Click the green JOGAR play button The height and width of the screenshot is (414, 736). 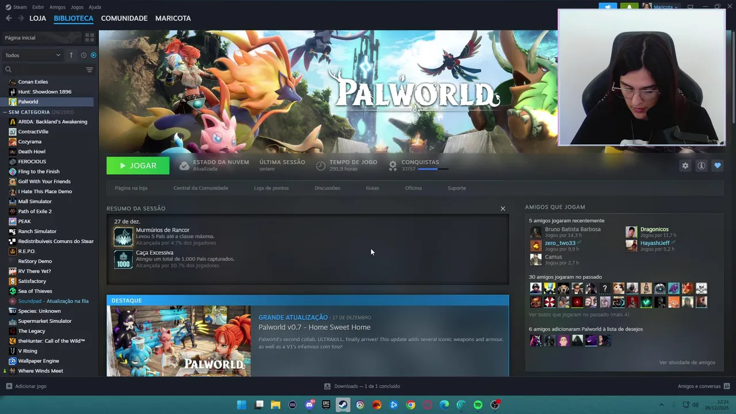click(138, 166)
